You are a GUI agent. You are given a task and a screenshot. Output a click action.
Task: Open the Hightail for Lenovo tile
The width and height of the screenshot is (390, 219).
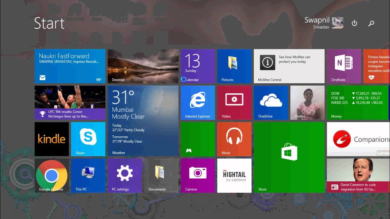point(234,176)
